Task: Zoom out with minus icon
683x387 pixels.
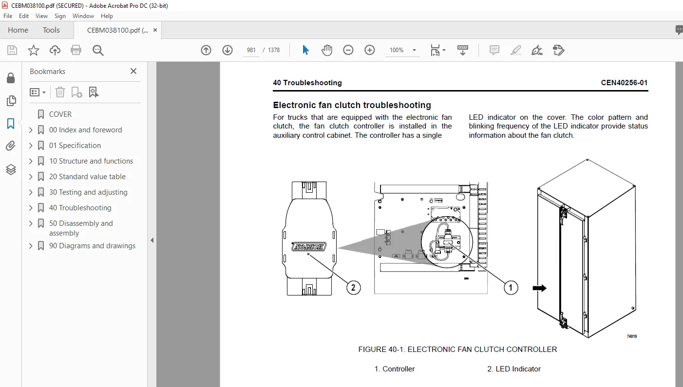Action: [x=348, y=50]
